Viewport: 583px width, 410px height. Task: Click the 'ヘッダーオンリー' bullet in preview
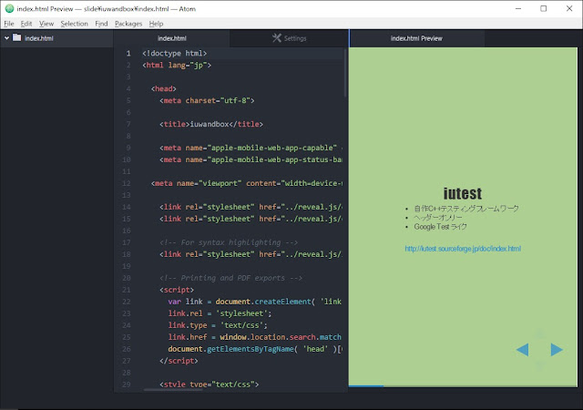pyautogui.click(x=438, y=218)
